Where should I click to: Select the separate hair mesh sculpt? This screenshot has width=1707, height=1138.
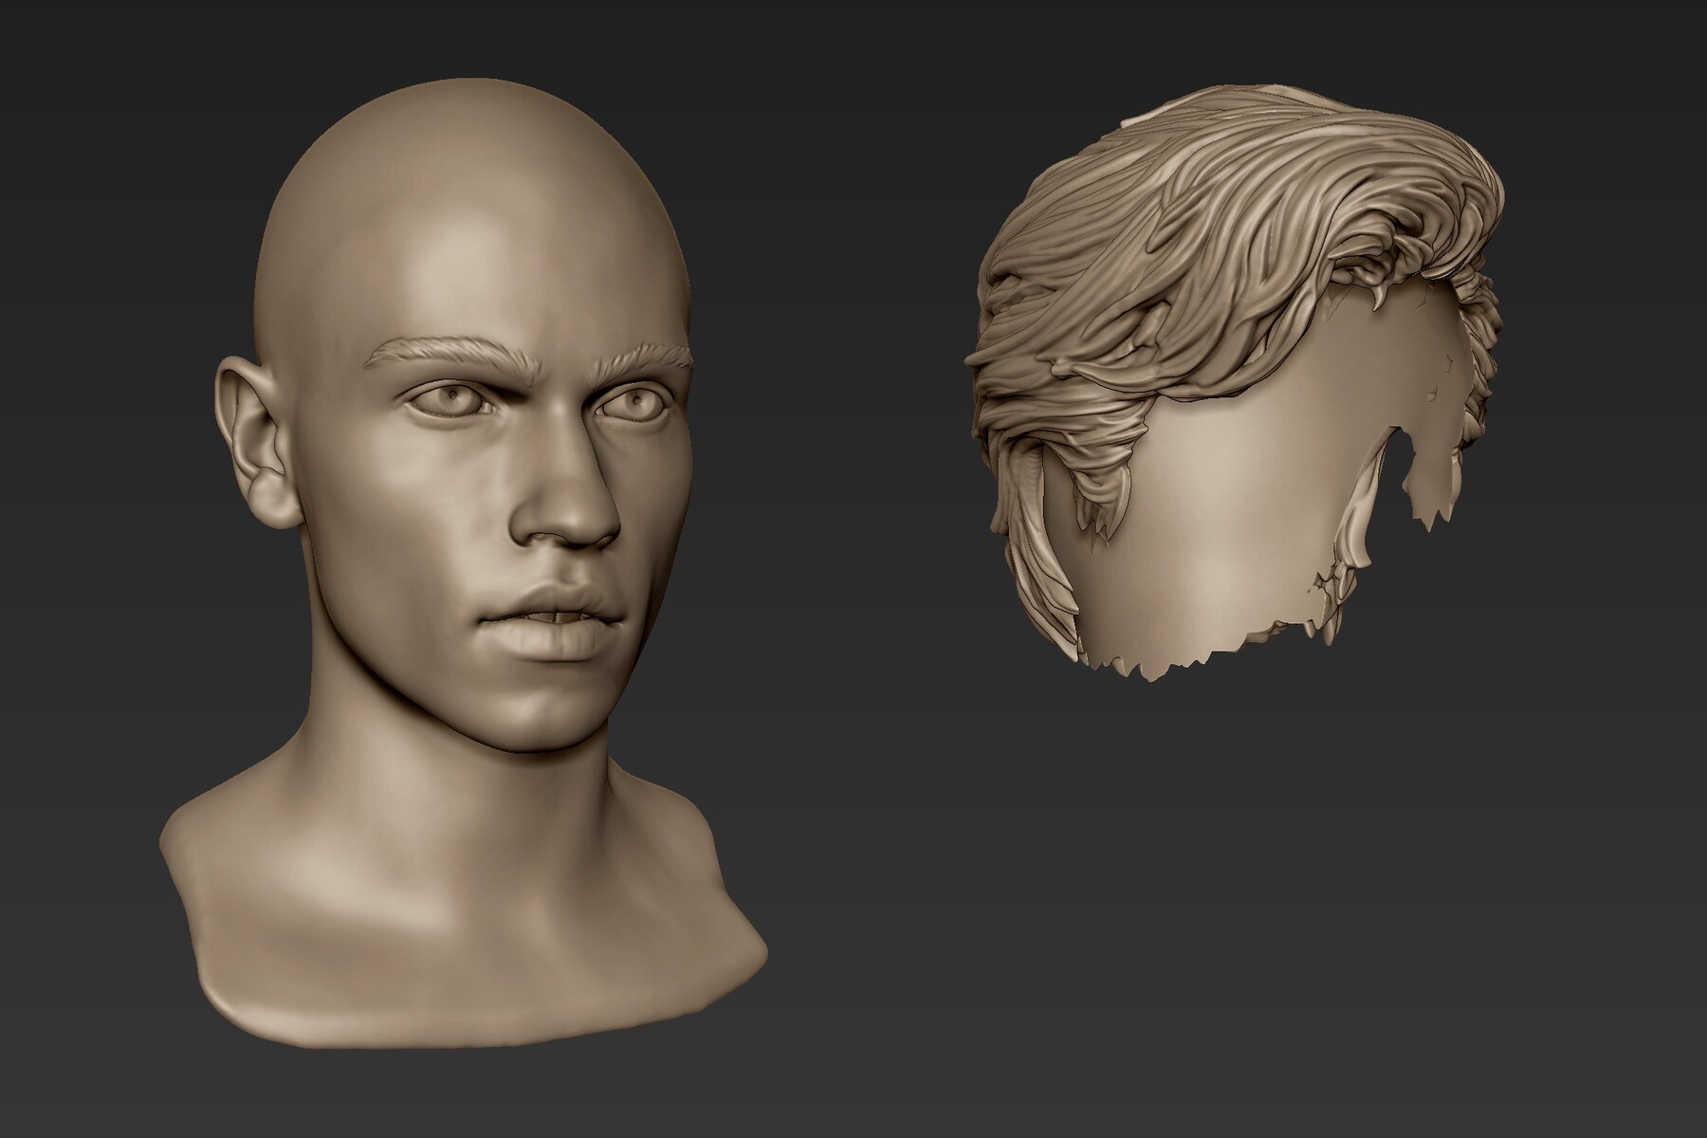click(1233, 384)
